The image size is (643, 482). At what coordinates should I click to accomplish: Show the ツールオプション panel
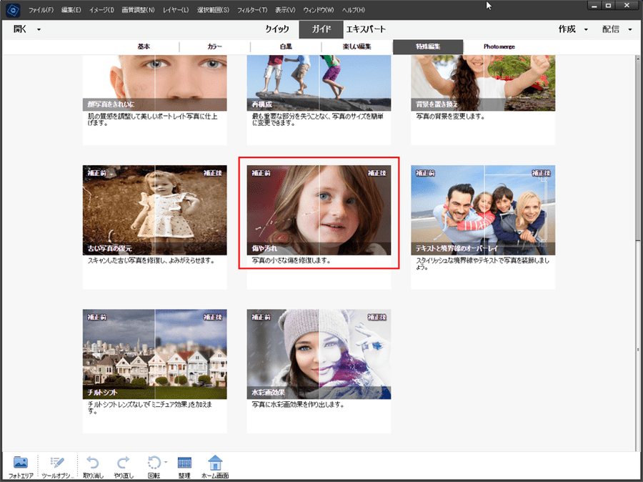point(57,467)
